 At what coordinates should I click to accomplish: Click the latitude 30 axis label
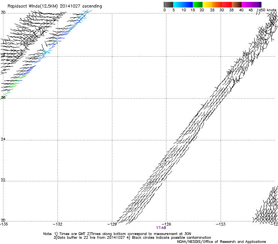(x=3, y=12)
